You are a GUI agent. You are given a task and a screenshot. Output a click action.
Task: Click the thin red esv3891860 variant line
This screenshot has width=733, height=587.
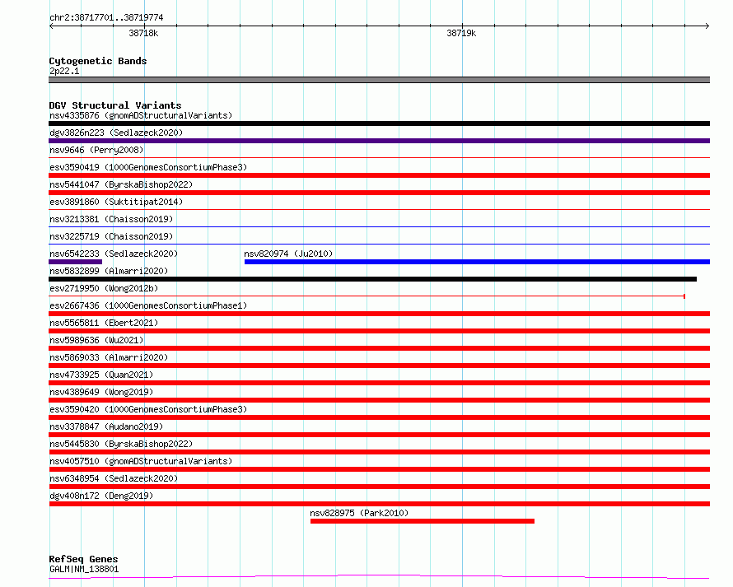(379, 210)
